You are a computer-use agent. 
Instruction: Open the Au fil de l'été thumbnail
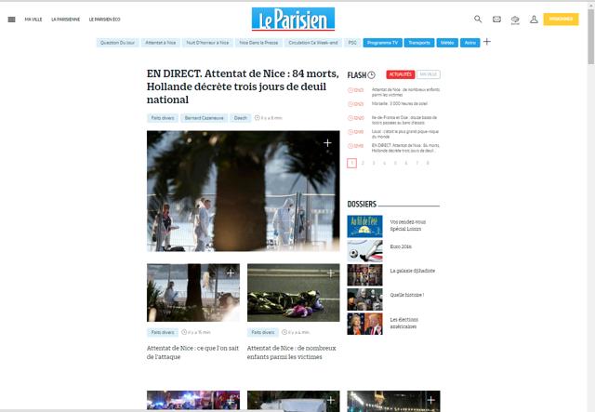(x=365, y=226)
